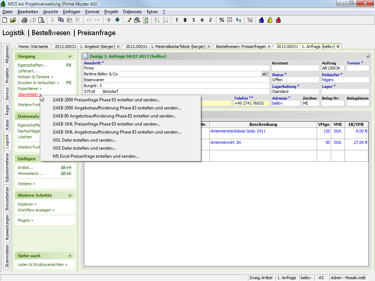Expand Drucken & Verbuchen submenu
Viewport: 375px width, 281px height.
coord(38,83)
